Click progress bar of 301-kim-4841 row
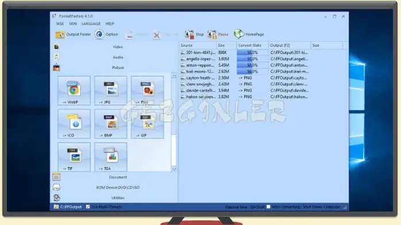The image size is (401, 225). pos(252,52)
